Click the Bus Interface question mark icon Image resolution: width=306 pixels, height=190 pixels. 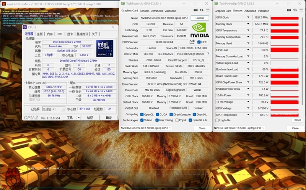(x=208, y=54)
